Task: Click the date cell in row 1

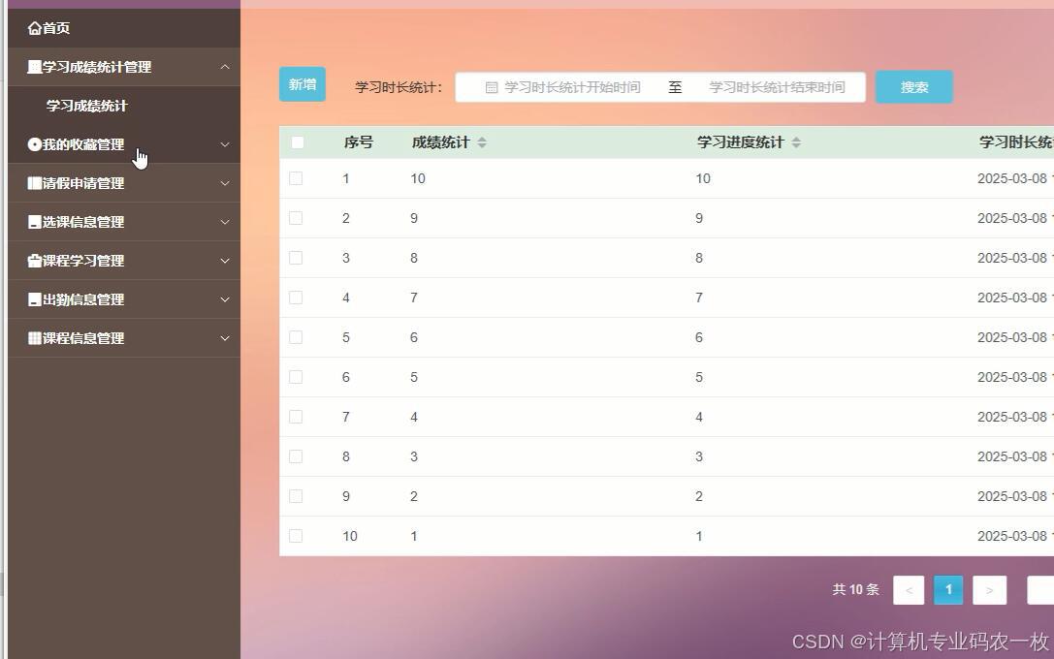Action: coord(1015,178)
